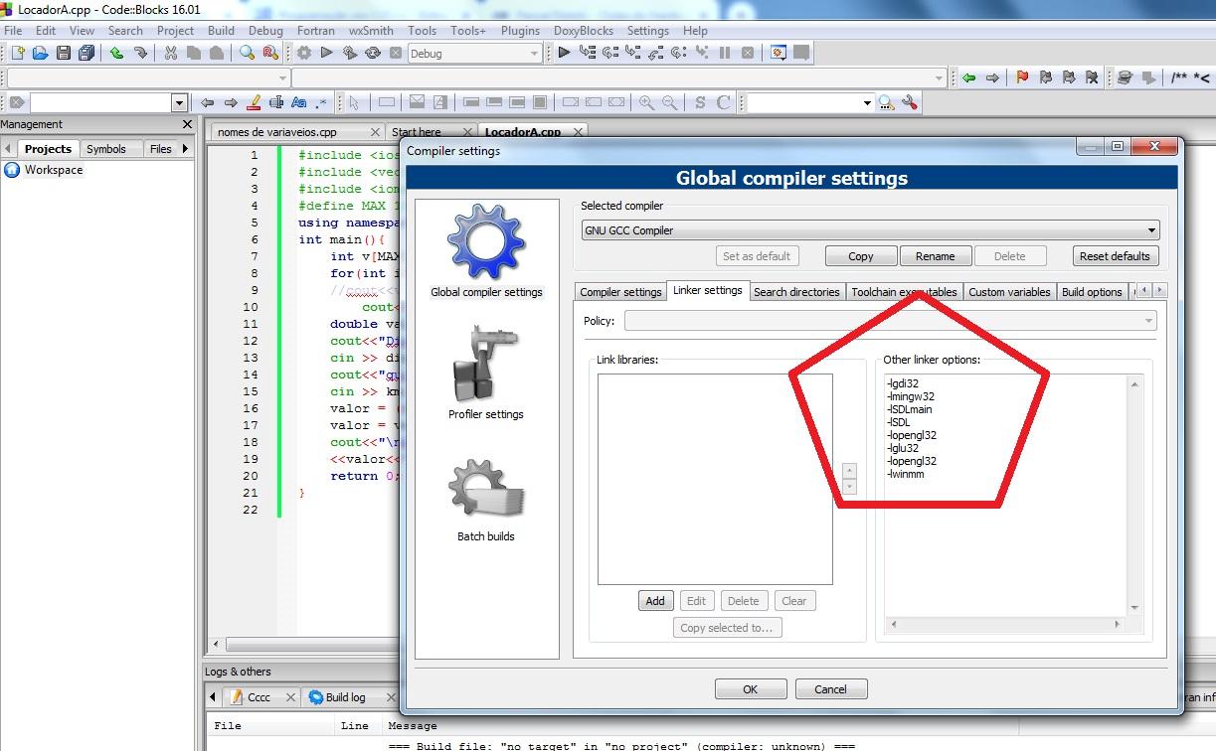Run the program with the play icon
The width and height of the screenshot is (1216, 751).
point(327,53)
